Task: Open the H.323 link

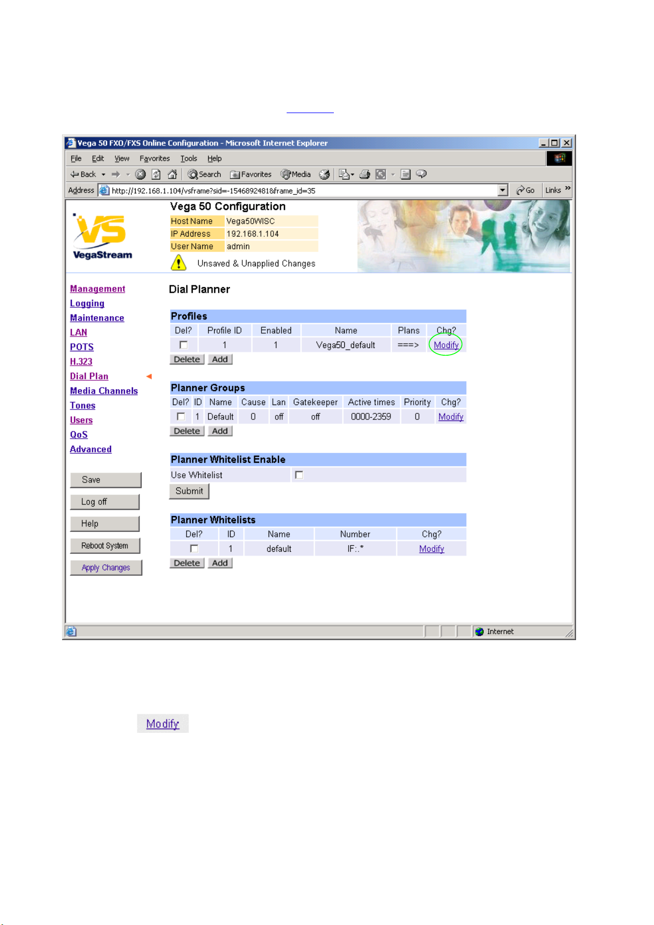Action: point(81,362)
